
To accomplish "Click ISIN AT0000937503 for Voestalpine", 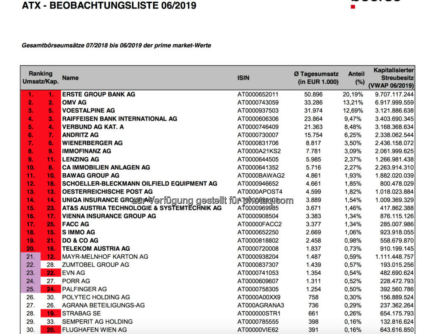I will coord(258,111).
